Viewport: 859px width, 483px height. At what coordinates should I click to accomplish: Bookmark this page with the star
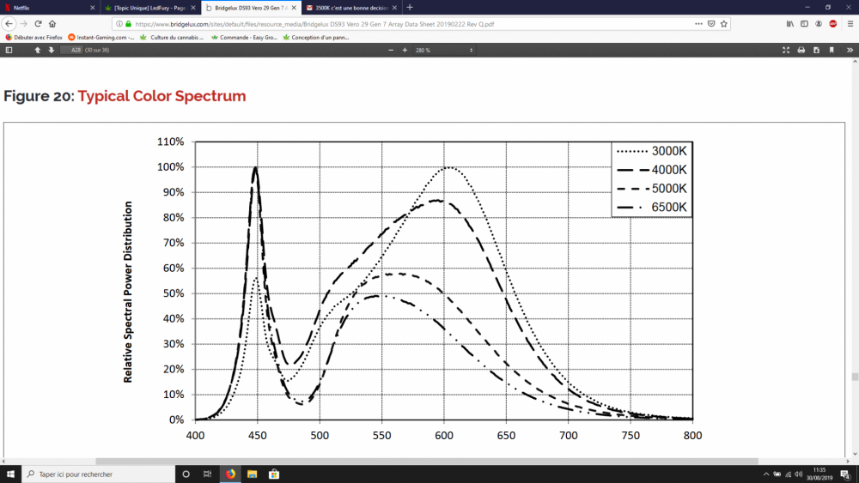pyautogui.click(x=723, y=23)
